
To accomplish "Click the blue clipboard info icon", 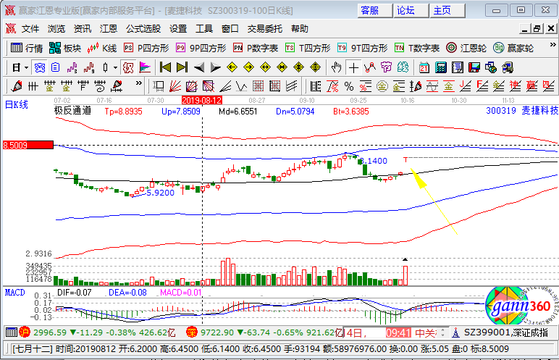I will 55,67.
